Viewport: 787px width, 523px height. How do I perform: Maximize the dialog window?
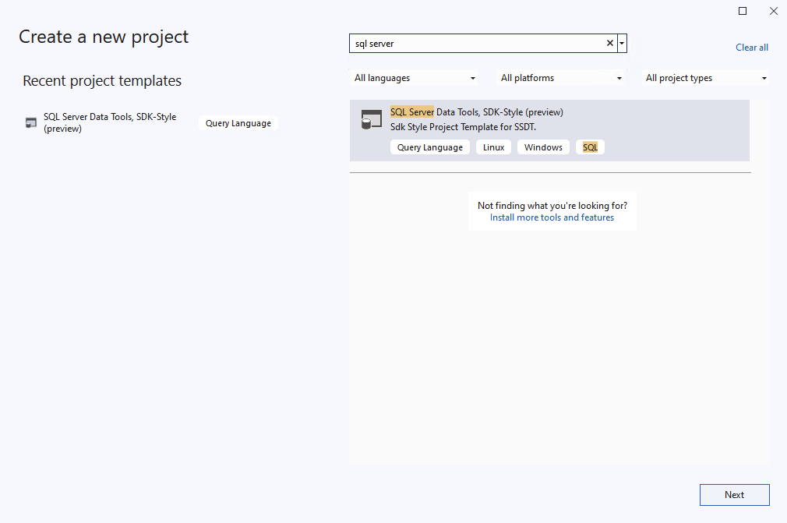(x=742, y=11)
